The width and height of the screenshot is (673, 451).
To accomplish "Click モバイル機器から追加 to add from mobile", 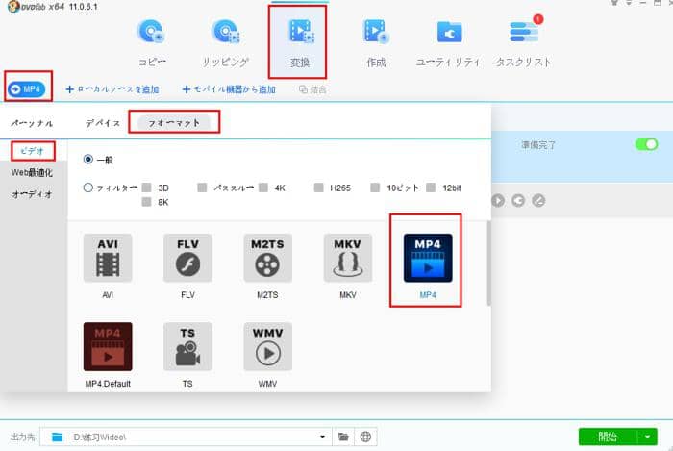I will pyautogui.click(x=229, y=89).
